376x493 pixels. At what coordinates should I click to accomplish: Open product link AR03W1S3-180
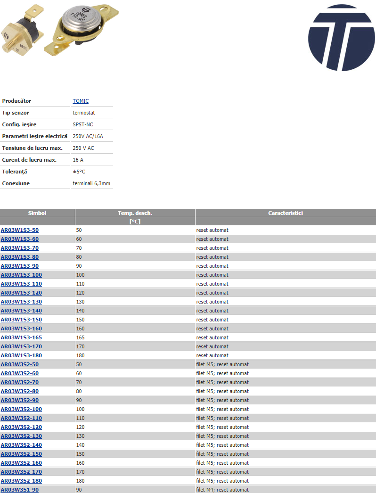(x=21, y=355)
